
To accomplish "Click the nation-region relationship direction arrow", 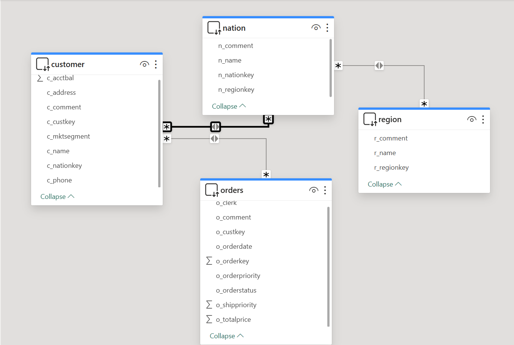I will [x=379, y=66].
